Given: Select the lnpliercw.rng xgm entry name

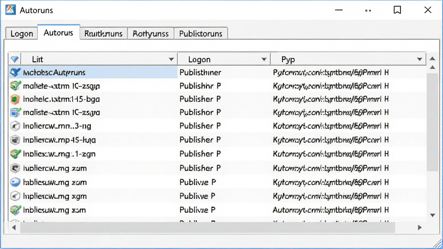Looking at the screenshot, I should (x=55, y=196).
